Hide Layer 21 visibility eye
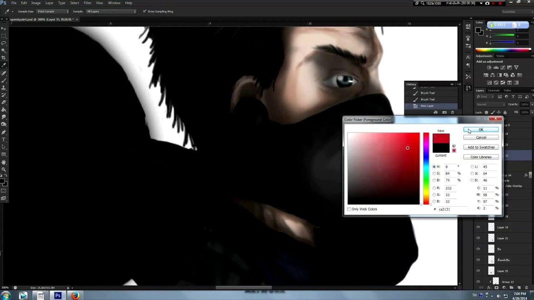Screen dimensions: 534x300 click(478, 238)
